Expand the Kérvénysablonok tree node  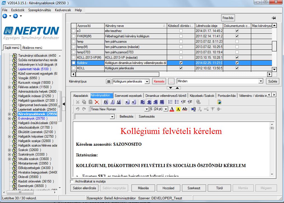click(10, 114)
